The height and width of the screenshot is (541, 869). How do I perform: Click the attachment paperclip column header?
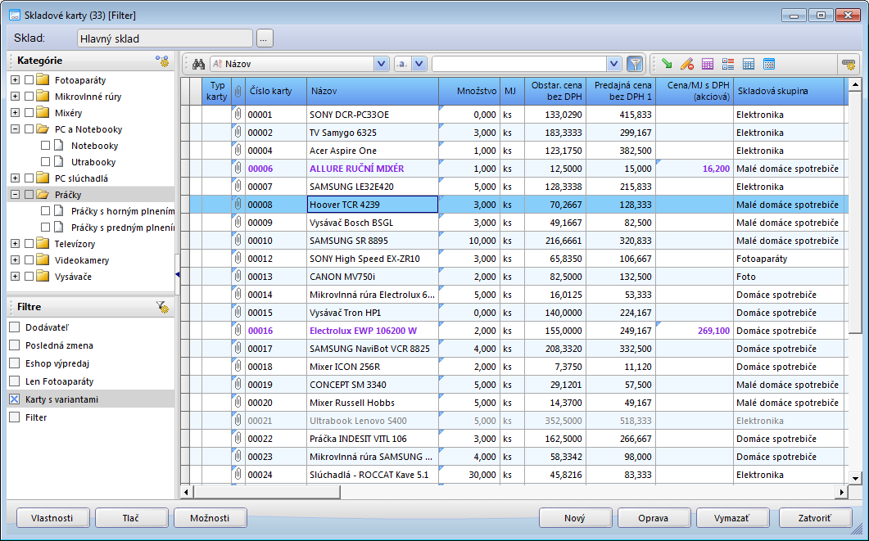click(238, 92)
